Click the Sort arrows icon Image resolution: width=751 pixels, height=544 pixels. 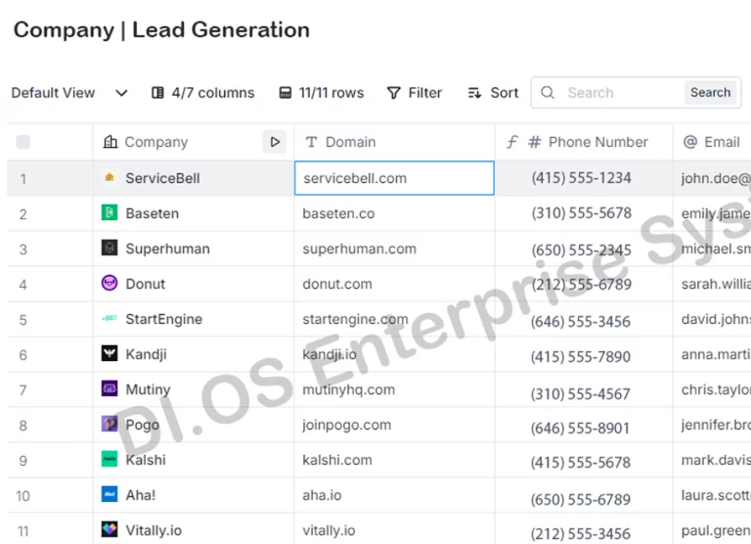474,93
